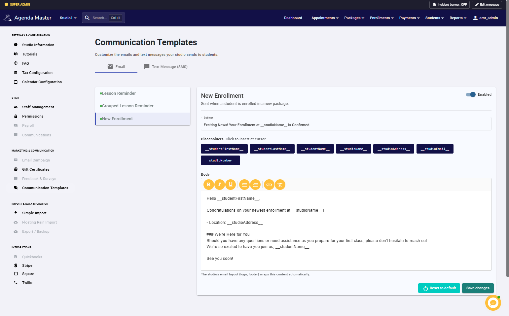Expand the Reports menu
Viewport: 509px width, 316px height.
(x=458, y=18)
